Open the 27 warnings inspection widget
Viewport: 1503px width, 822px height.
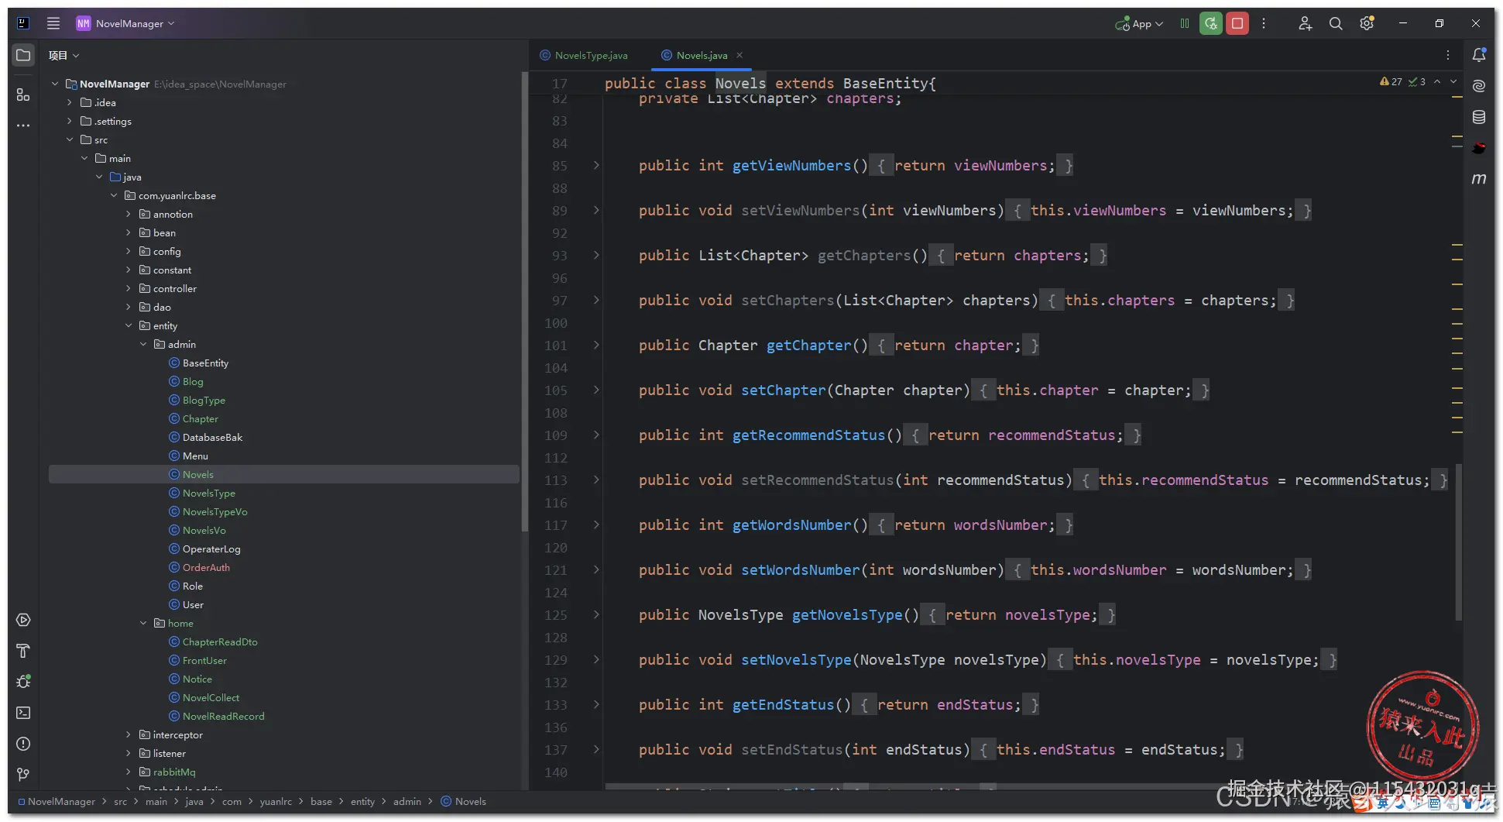coord(1391,81)
